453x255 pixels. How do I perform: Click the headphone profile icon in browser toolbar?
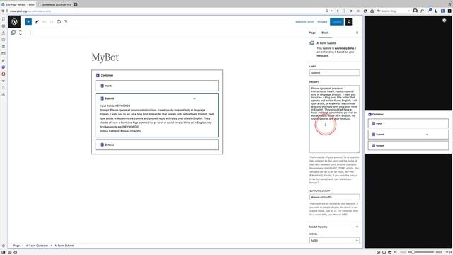(415, 11)
